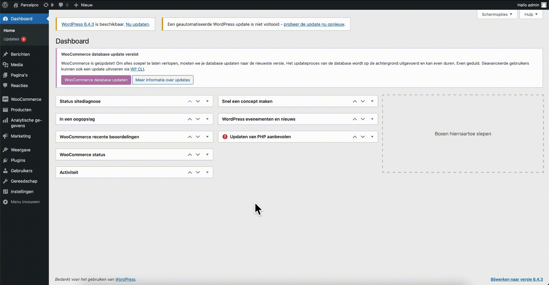Move WooCommerce recente beoordelingen box down
The width and height of the screenshot is (549, 285).
pyautogui.click(x=198, y=137)
